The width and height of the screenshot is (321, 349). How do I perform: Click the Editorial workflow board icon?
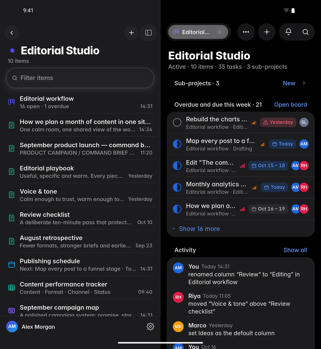point(12,102)
